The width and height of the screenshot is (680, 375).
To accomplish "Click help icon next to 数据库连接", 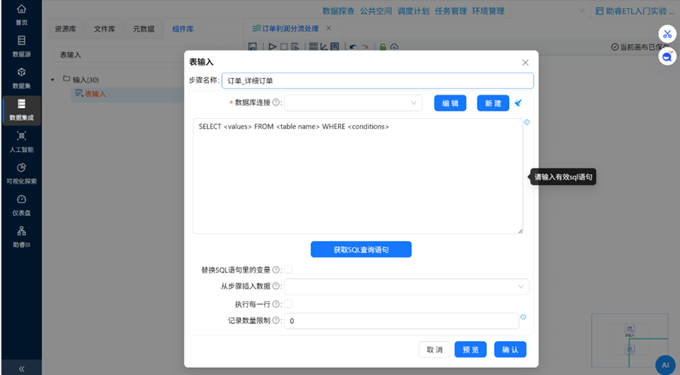I will coord(276,102).
